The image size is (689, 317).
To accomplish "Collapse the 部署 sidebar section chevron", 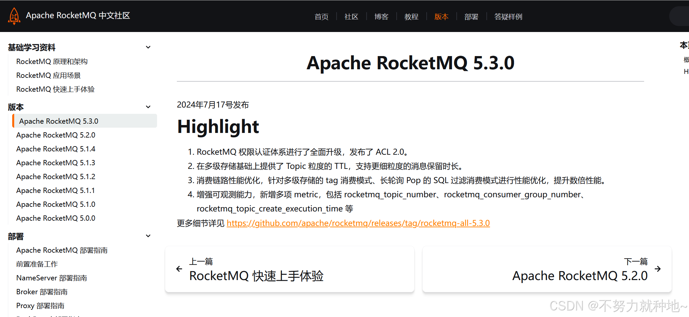I will pos(148,236).
